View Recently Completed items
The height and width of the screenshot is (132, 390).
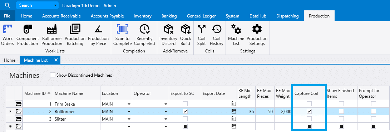144,35
